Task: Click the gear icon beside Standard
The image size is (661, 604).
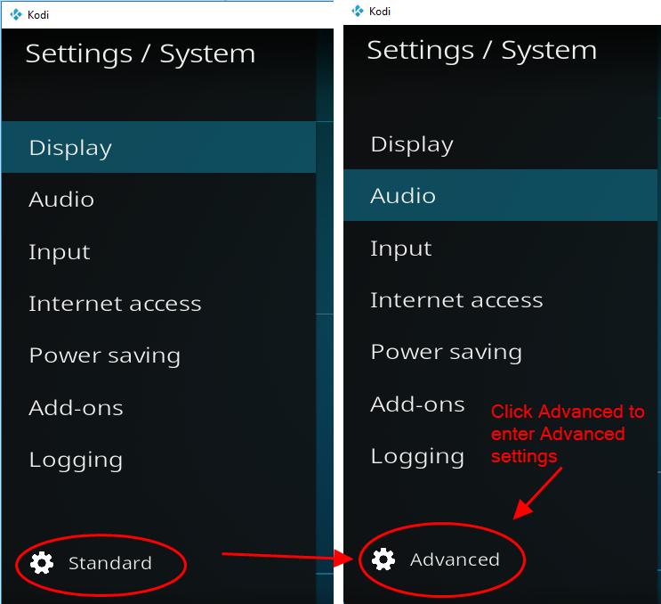Action: (41, 563)
